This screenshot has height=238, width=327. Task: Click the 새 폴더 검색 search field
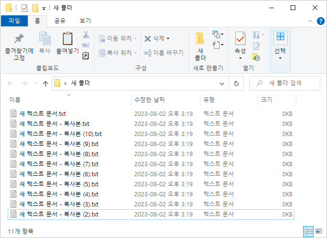pyautogui.click(x=285, y=83)
